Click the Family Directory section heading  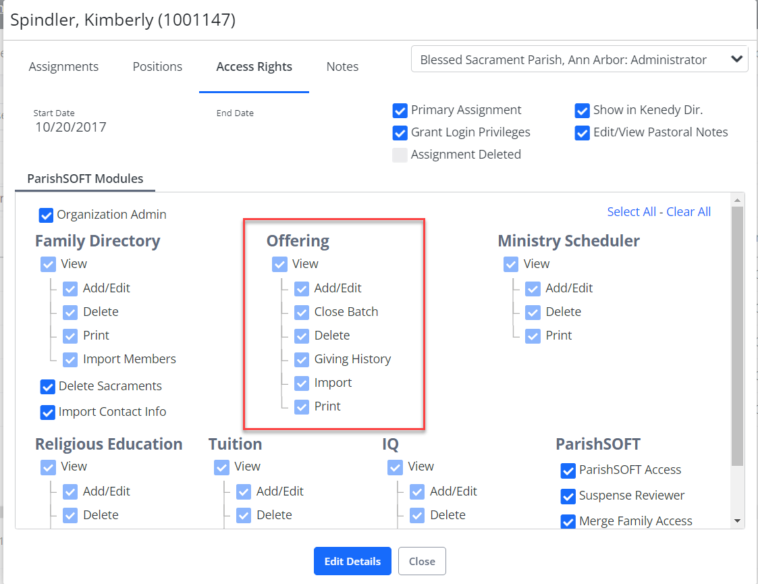click(97, 241)
